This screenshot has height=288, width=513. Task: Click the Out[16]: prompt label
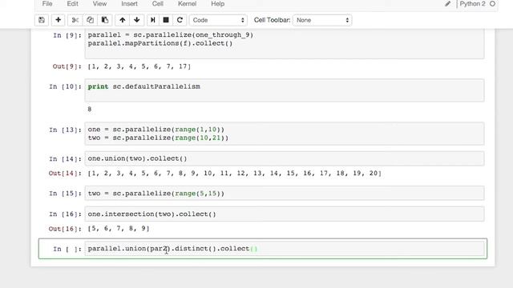tap(65, 229)
